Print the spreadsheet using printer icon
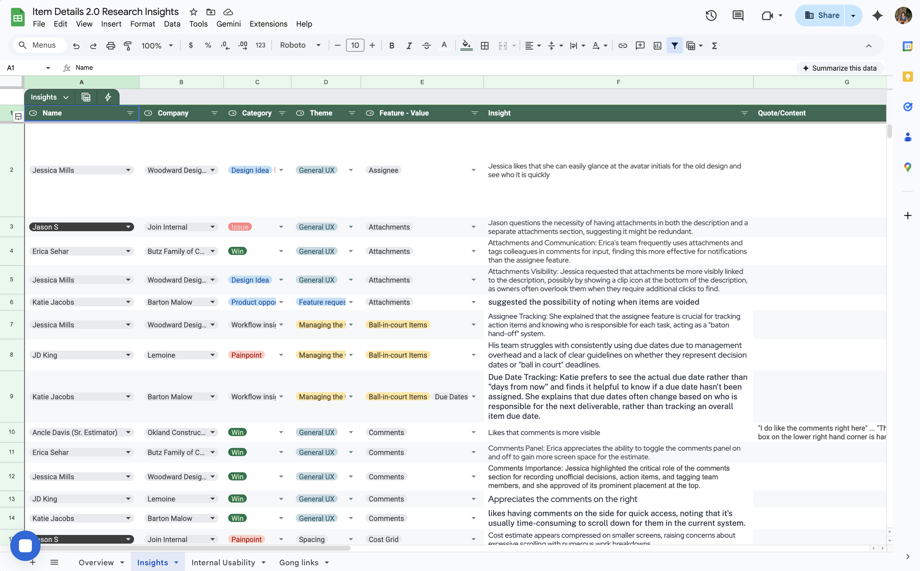Viewport: 920px width, 571px height. tap(111, 46)
